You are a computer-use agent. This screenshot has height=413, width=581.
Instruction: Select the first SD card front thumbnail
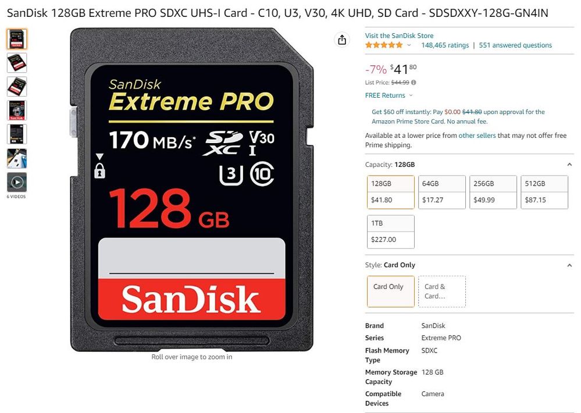[x=17, y=39]
